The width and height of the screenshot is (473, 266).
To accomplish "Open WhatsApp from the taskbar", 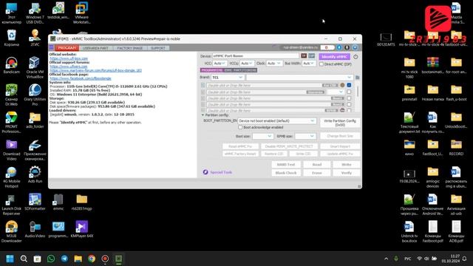I will pyautogui.click(x=51, y=259).
